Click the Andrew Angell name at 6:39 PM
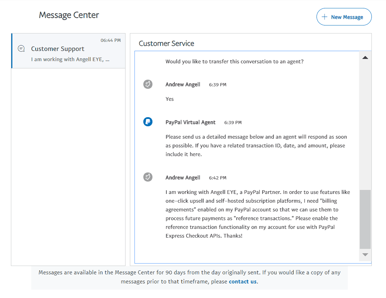Image resolution: width=386 pixels, height=298 pixels. [x=183, y=84]
